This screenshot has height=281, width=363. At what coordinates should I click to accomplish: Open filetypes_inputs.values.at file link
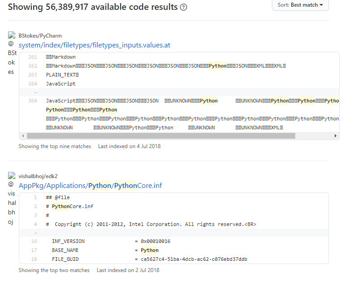[x=95, y=45]
